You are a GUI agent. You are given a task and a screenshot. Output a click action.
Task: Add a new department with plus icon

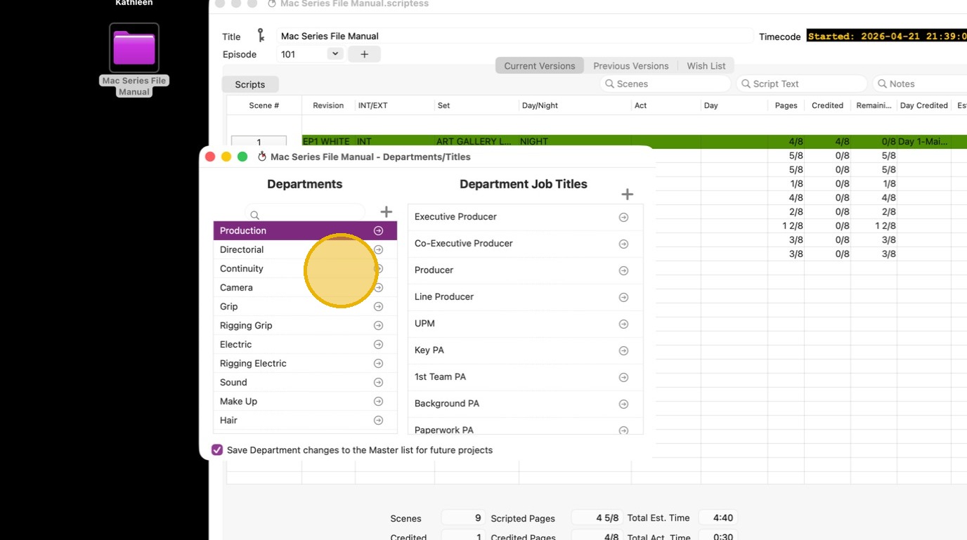click(386, 212)
